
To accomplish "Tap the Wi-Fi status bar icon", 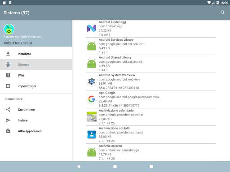I will point(209,3).
